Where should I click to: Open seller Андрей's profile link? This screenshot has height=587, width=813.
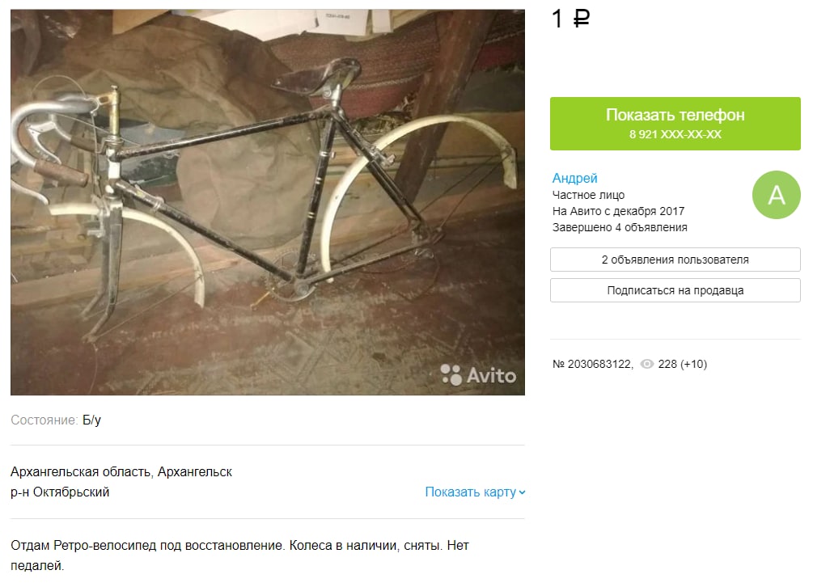[x=574, y=178]
